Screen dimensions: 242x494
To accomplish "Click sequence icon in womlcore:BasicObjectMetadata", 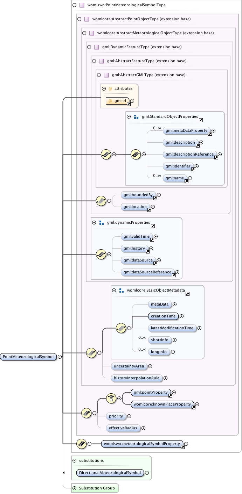I will click(x=121, y=328).
